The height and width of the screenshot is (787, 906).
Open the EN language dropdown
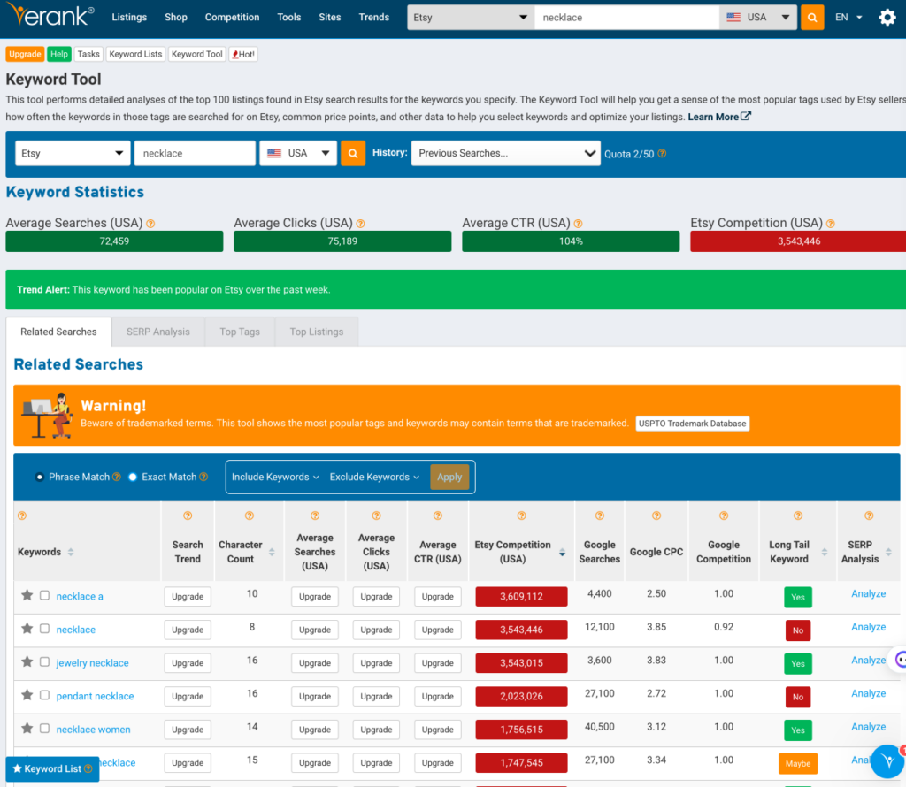coord(848,18)
